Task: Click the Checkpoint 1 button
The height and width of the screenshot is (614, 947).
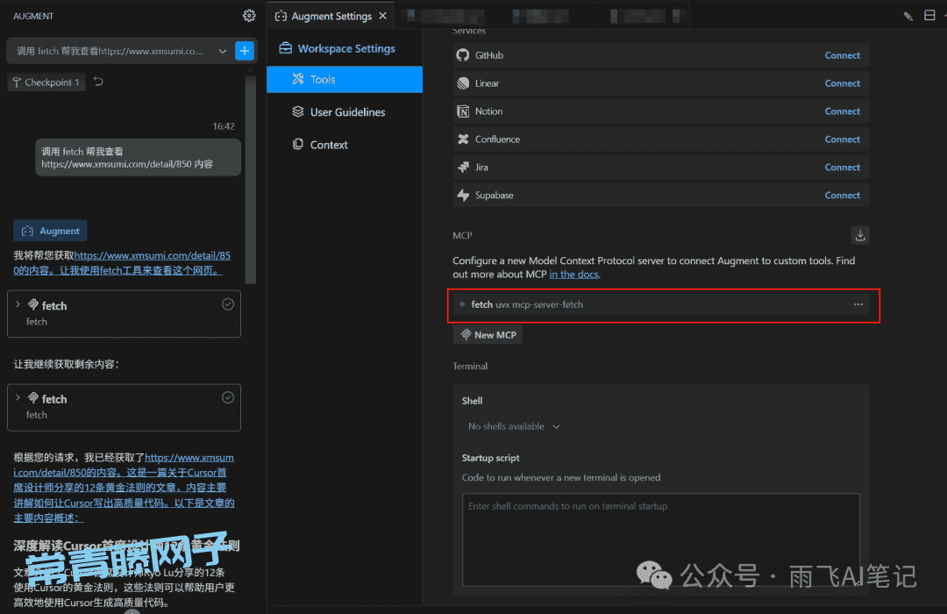Action: (x=46, y=82)
